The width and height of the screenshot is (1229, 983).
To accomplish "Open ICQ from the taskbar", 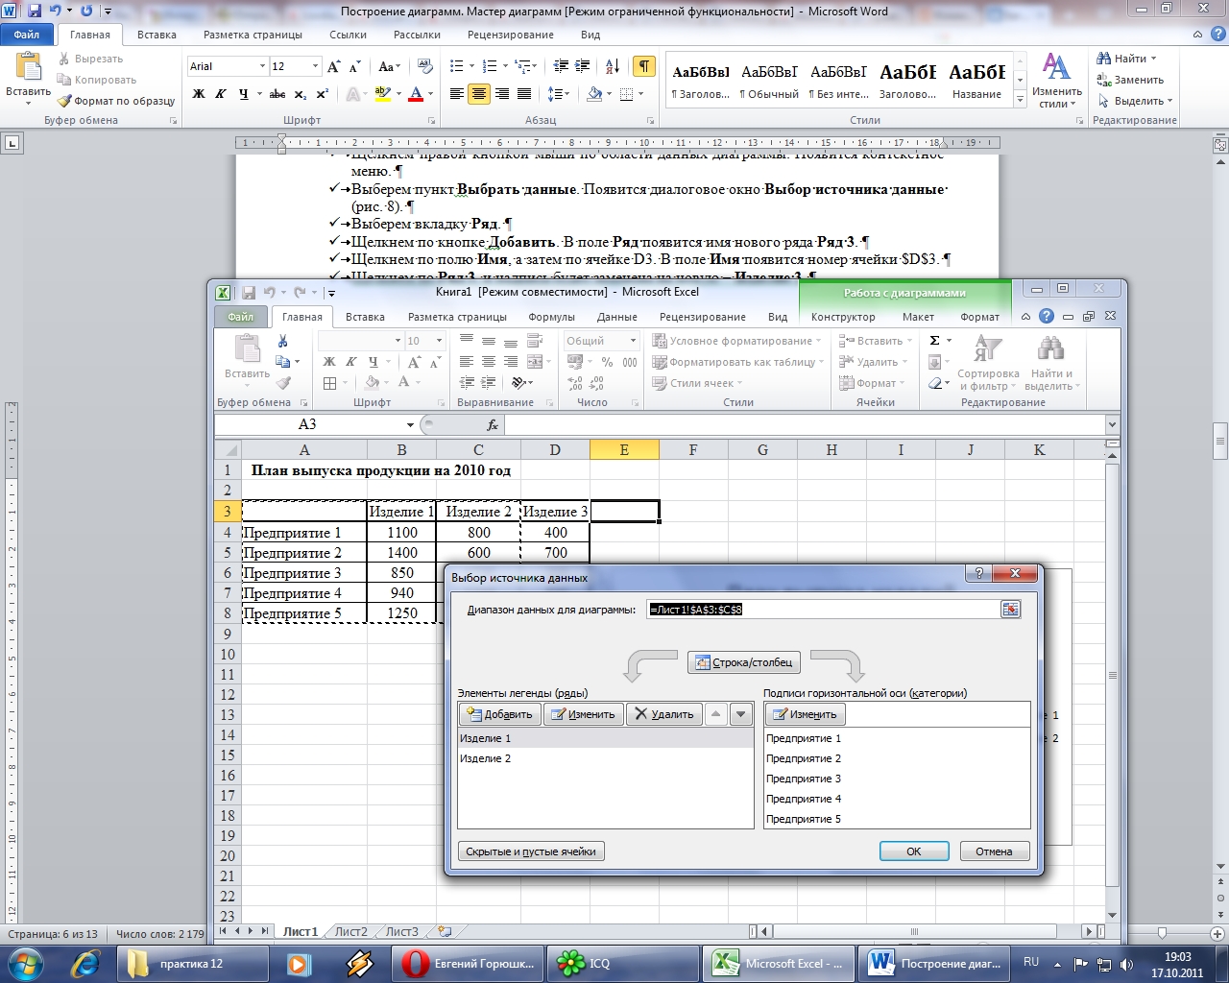I will (x=622, y=963).
